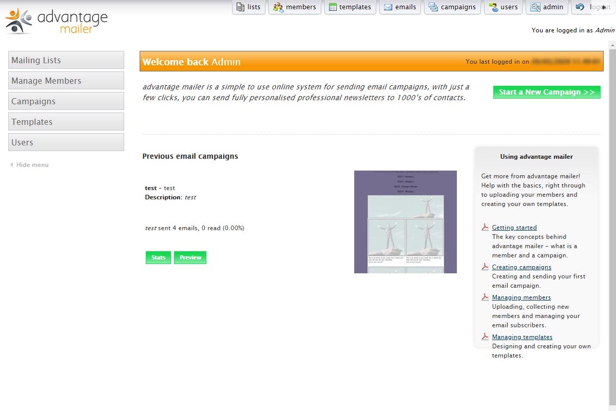Screen dimensions: 616x411
Task: Open Manage Members in the sidebar
Action: (66, 81)
